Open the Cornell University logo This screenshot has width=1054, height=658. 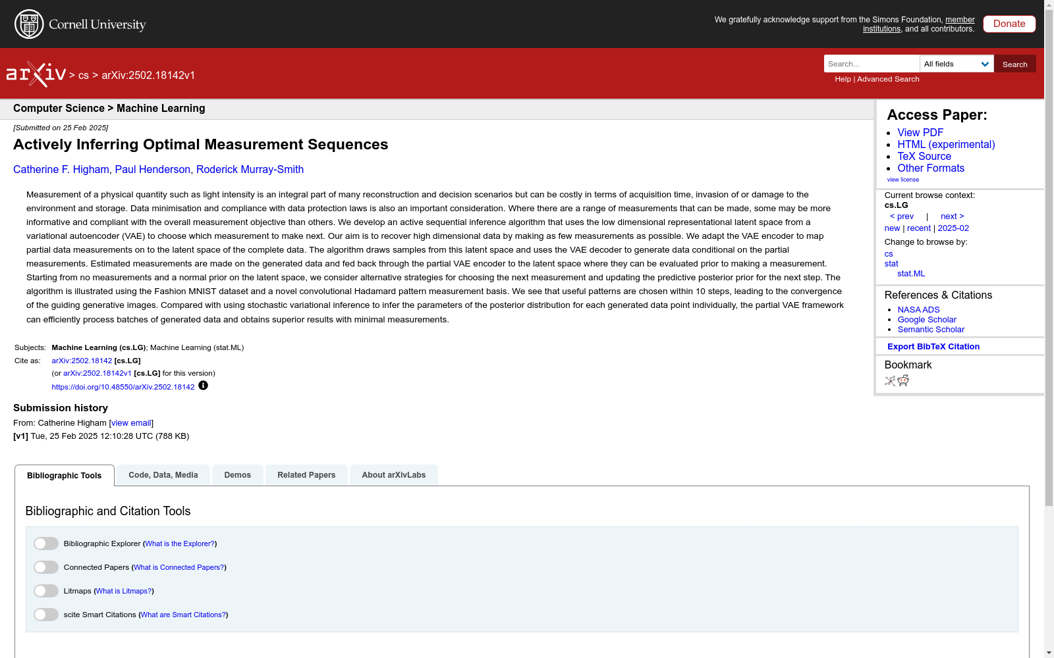tap(80, 24)
